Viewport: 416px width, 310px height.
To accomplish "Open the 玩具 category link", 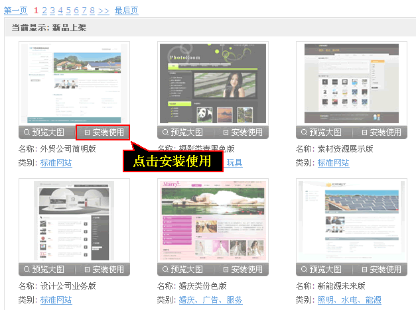I will coord(235,163).
